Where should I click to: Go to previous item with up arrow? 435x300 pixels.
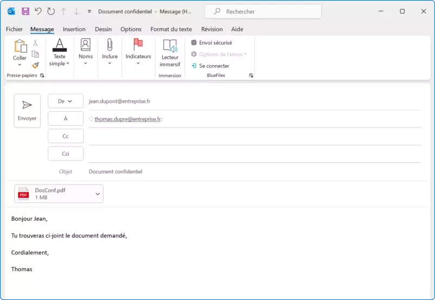coord(63,11)
